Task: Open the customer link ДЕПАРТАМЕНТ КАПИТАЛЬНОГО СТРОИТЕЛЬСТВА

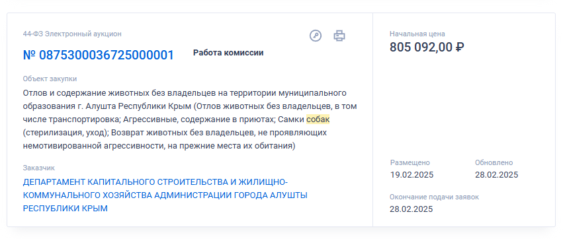Action: (165, 195)
